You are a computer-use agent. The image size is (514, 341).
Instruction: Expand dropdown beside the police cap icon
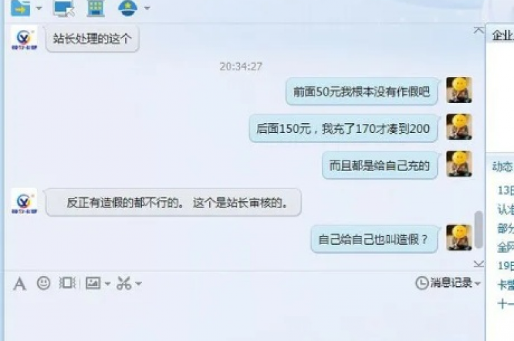(x=147, y=8)
